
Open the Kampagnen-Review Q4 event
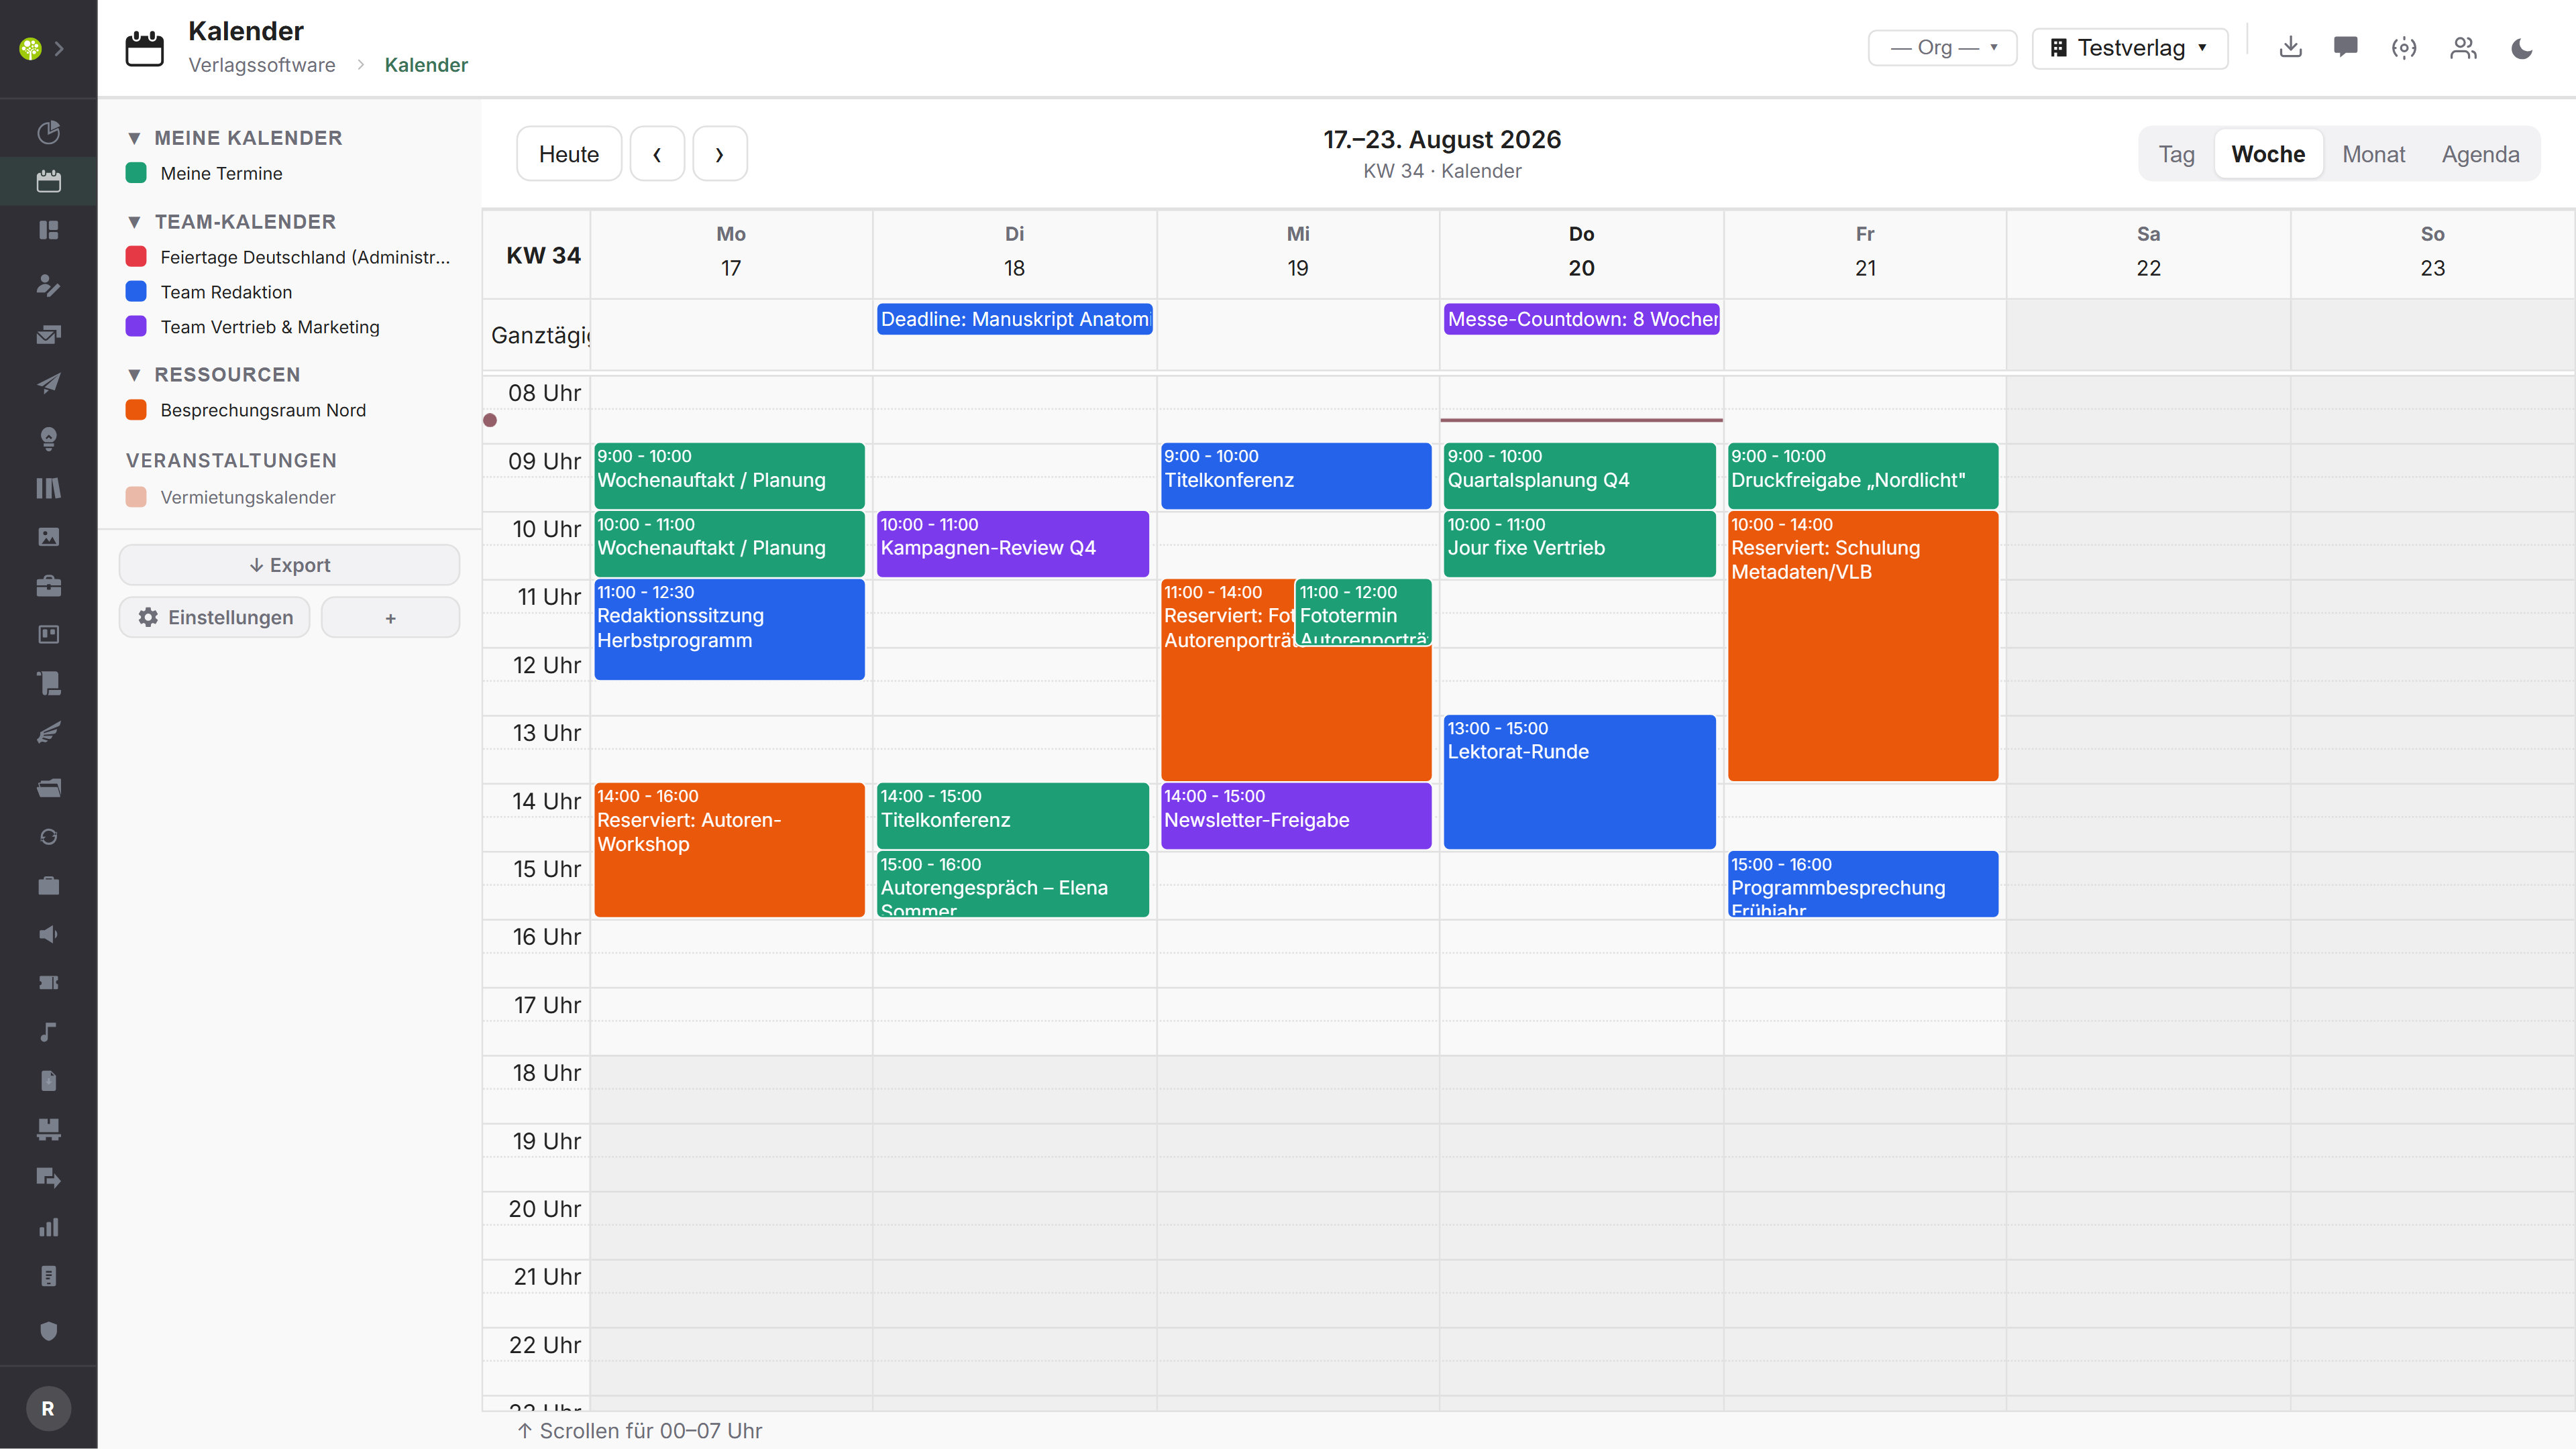pyautogui.click(x=1013, y=544)
